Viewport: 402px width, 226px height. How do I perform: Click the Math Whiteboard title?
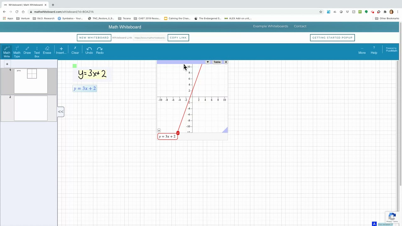[125, 27]
